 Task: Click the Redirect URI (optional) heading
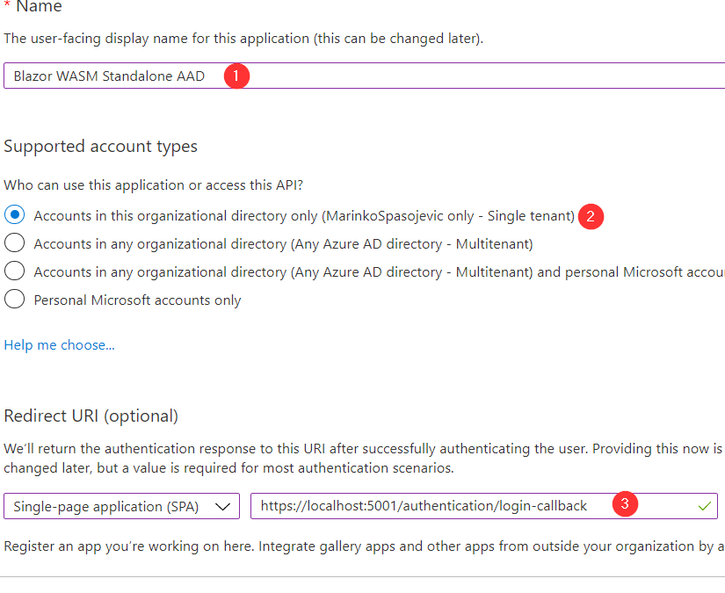(x=91, y=416)
